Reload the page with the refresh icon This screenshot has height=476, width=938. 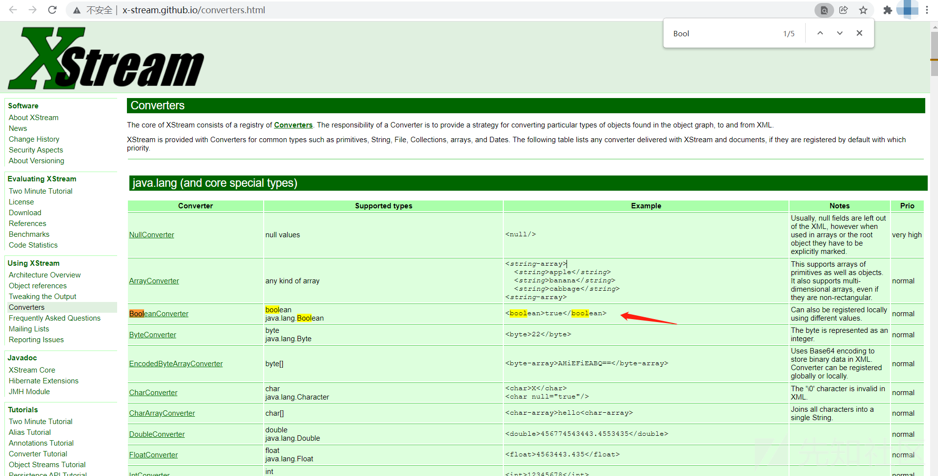tap(52, 10)
